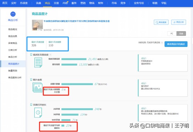
Task: Click the 13,500 suggested height value
Action: pyautogui.click(x=83, y=65)
